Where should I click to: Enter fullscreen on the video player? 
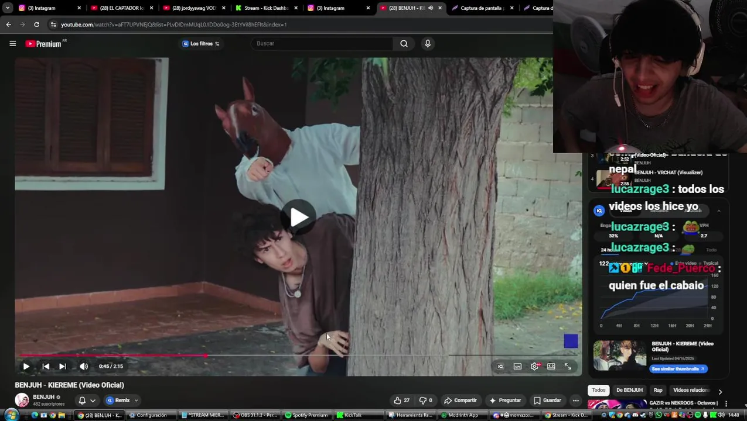click(568, 366)
